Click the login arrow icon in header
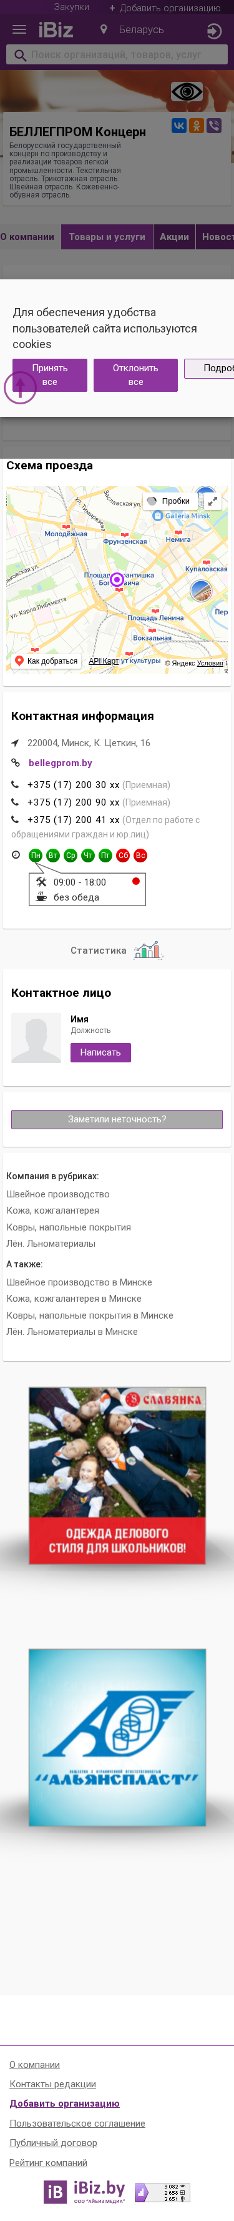Screen dimensions: 234x2221 213,31
